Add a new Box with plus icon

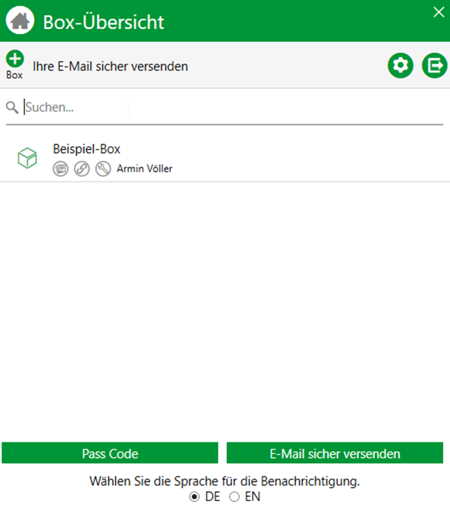click(15, 59)
